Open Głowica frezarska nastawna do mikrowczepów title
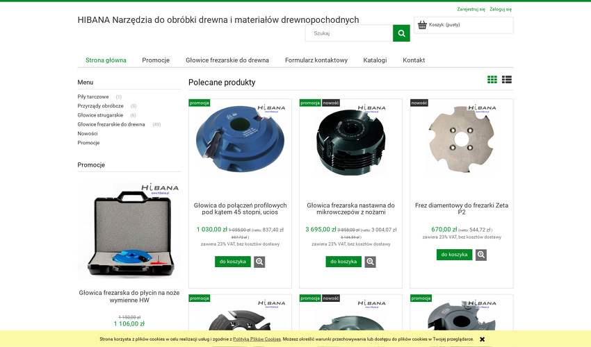591x347 pixels. [351, 209]
